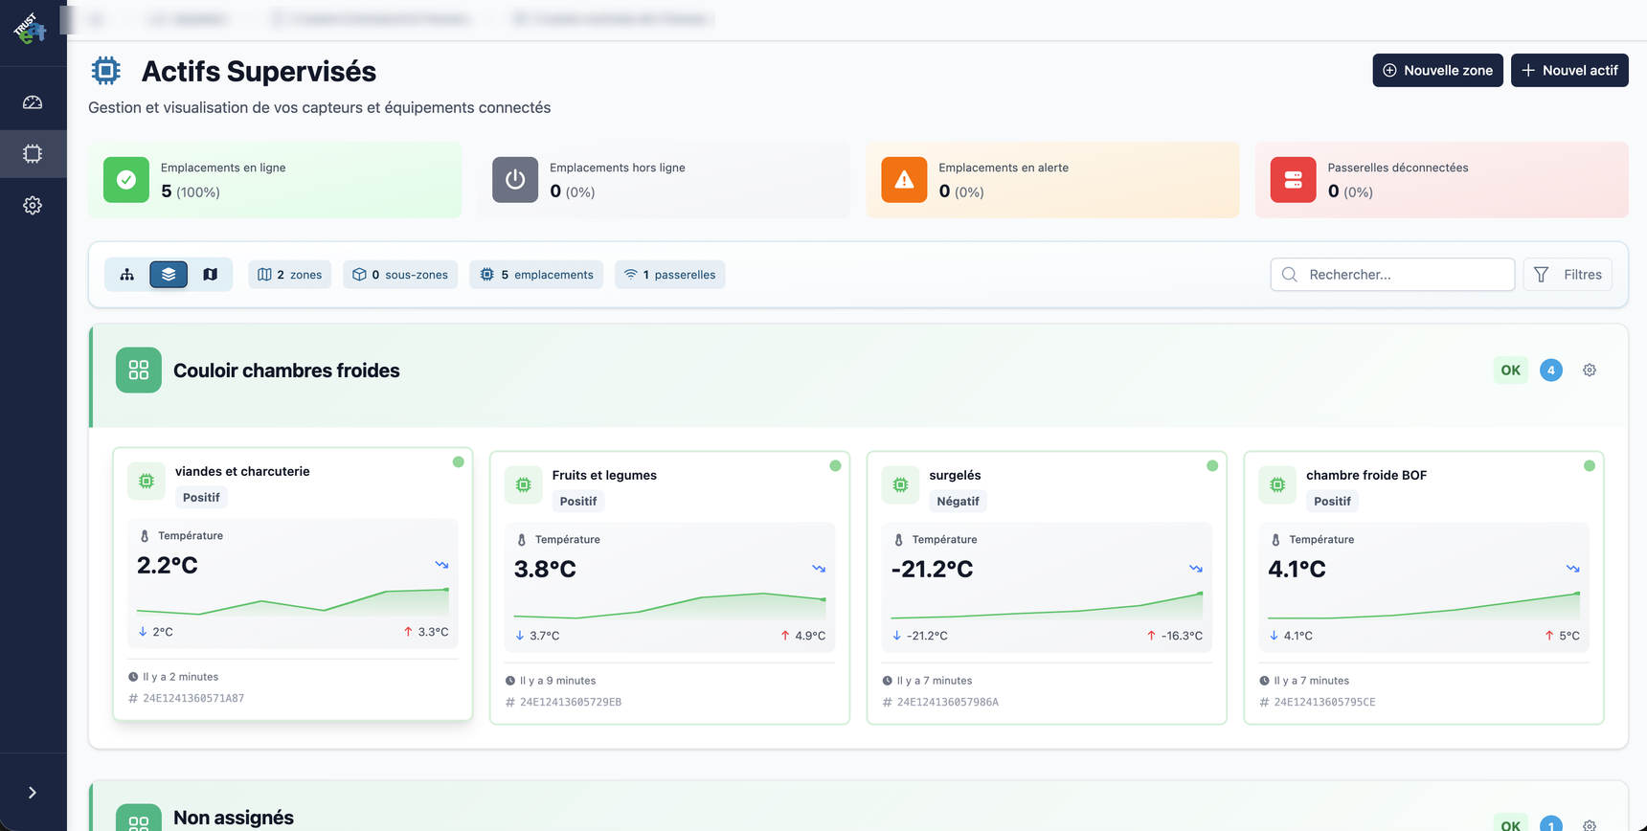Click the serial number 24E124136057986A
The height and width of the screenshot is (831, 1647).
[948, 703]
